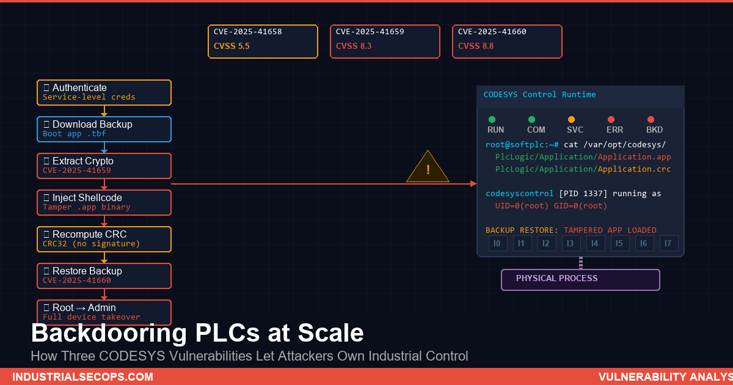The width and height of the screenshot is (733, 385).
Task: Select the CVE-2025-41660 CVSS 8.8 card
Action: click(507, 42)
